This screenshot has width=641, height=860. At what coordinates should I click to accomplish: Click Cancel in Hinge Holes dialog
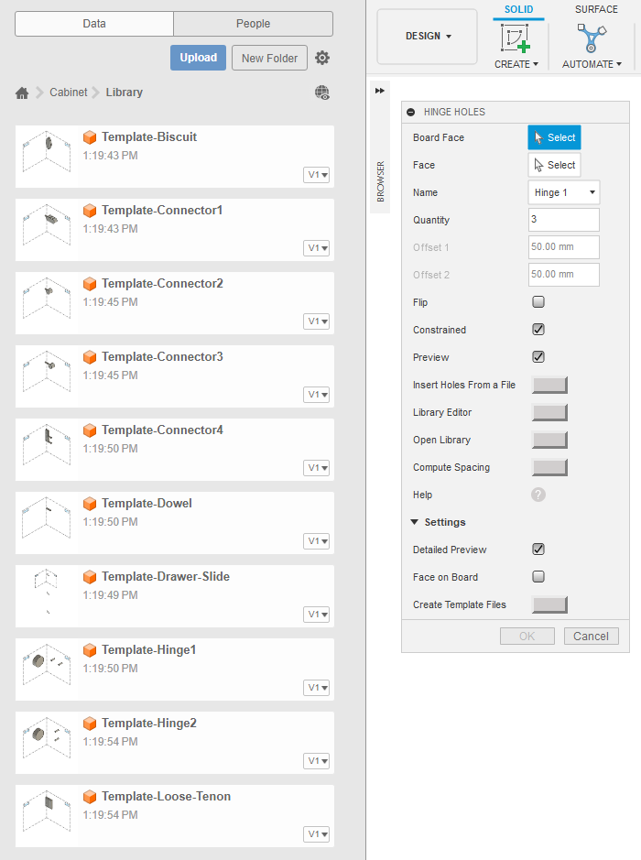591,636
